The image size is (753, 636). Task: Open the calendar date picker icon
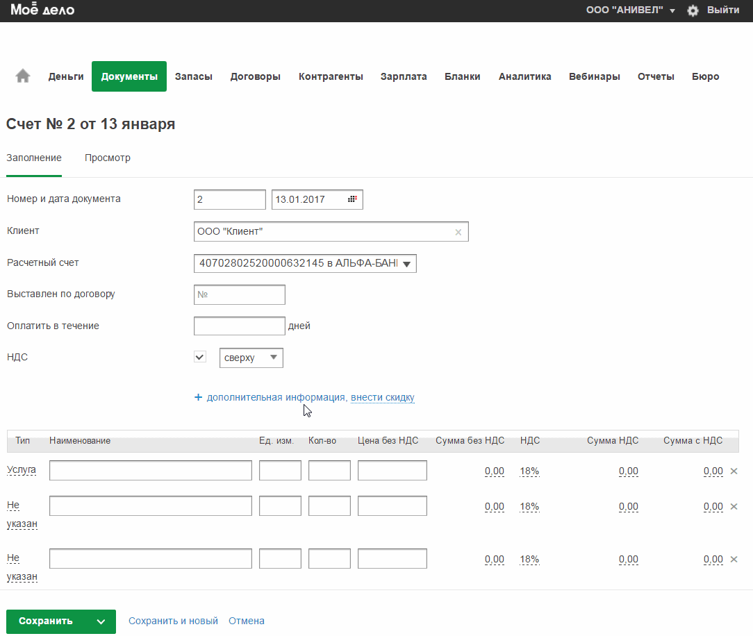click(x=353, y=199)
